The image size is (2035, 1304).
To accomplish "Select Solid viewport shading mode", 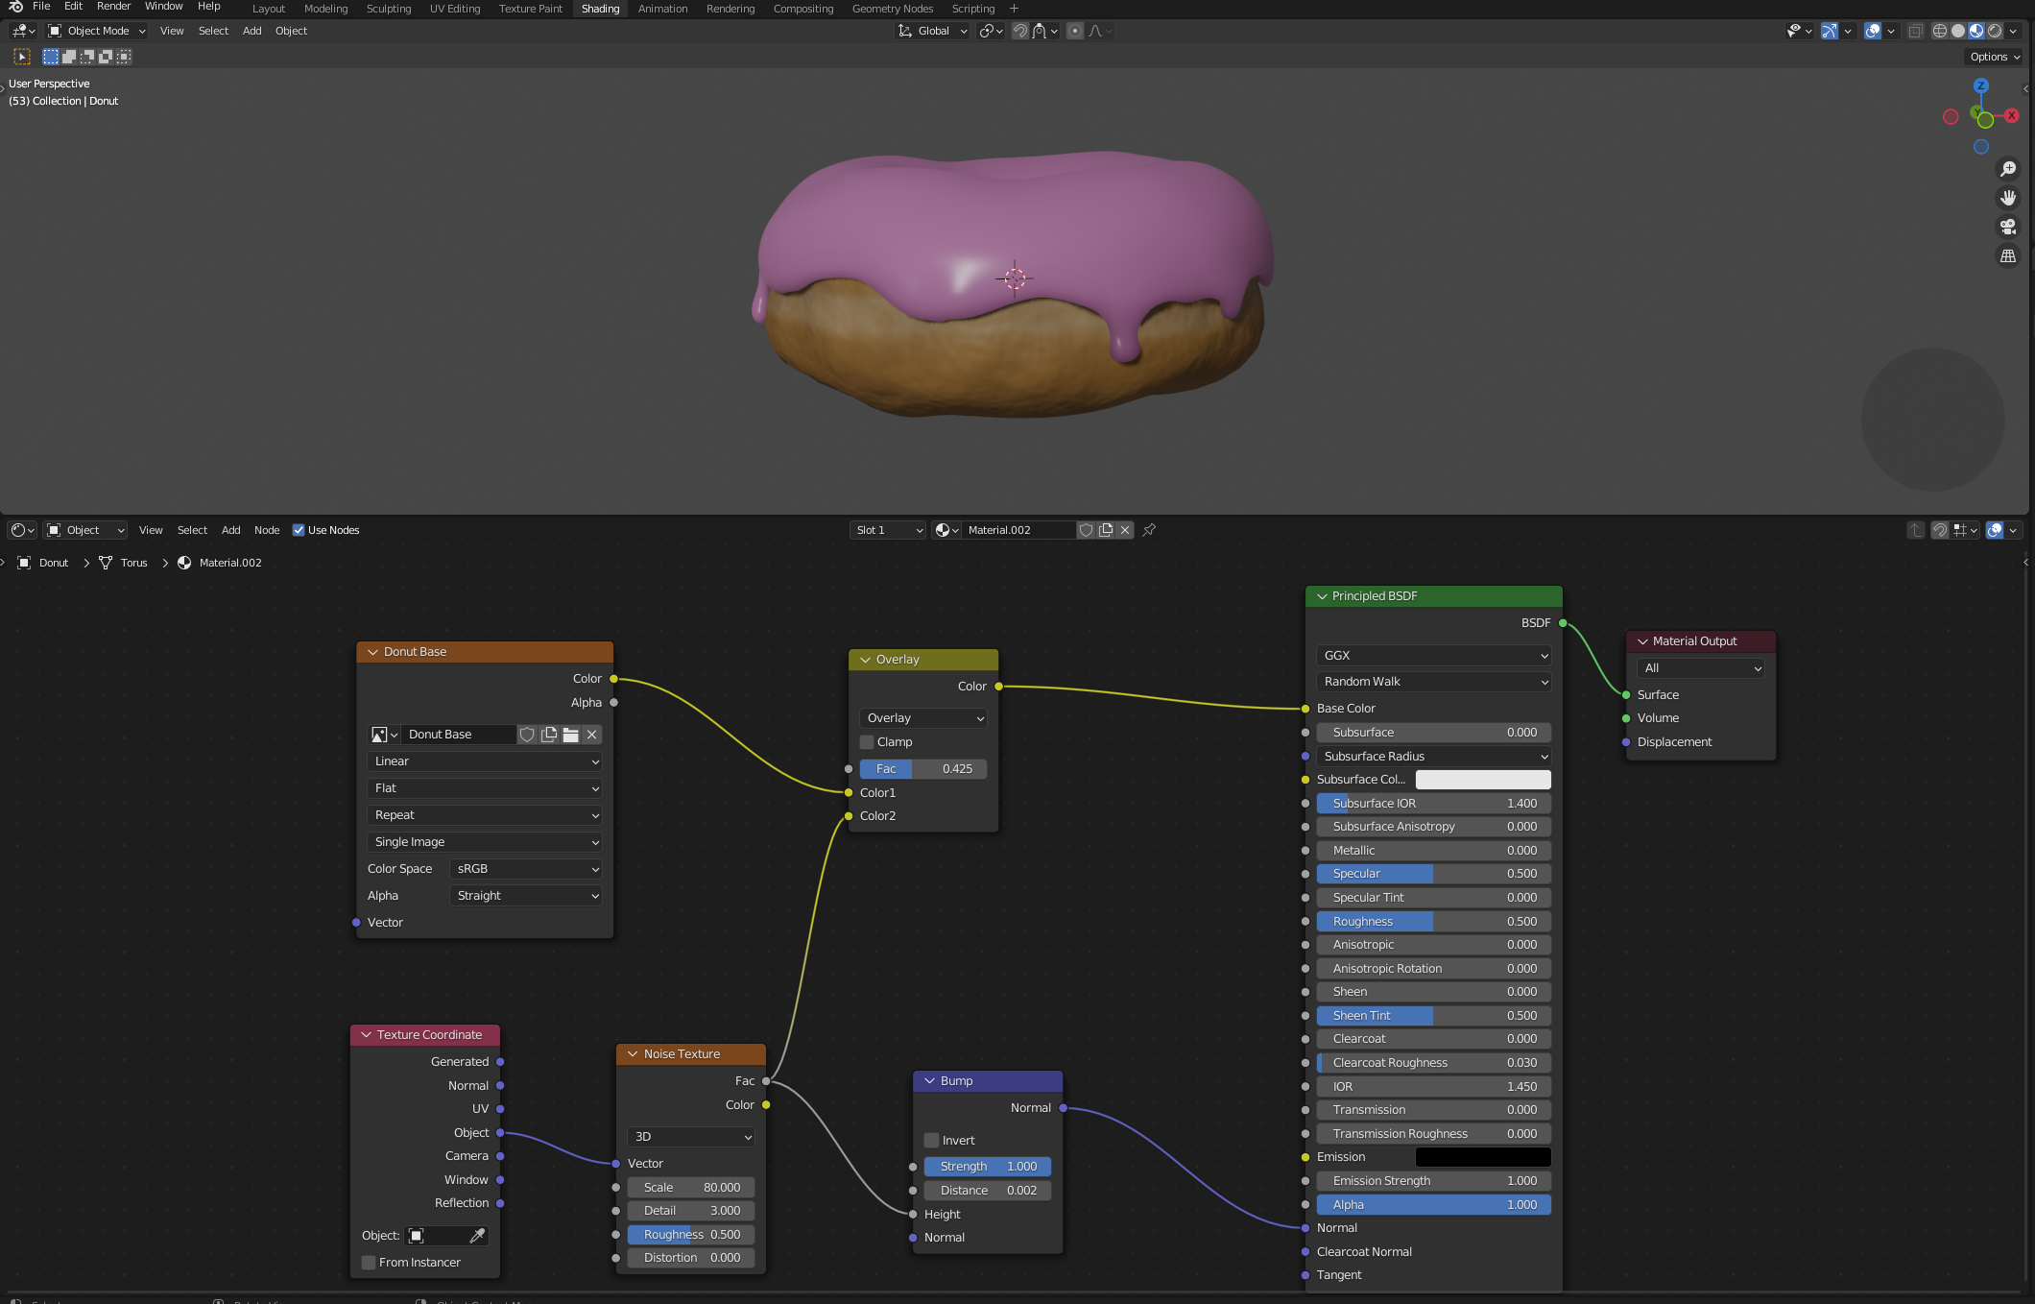I will pos(1956,31).
